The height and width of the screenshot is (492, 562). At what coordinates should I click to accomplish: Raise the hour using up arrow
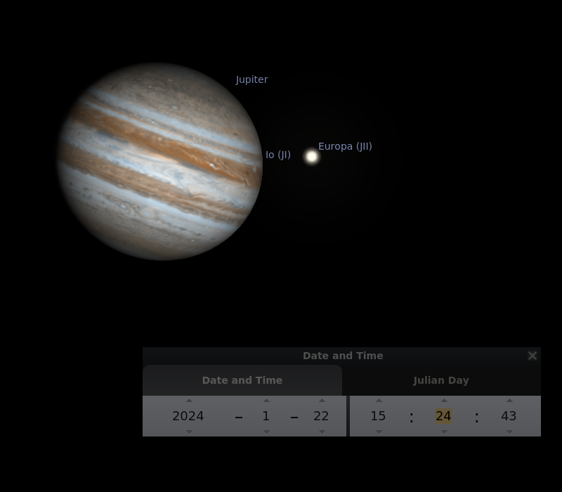(379, 401)
